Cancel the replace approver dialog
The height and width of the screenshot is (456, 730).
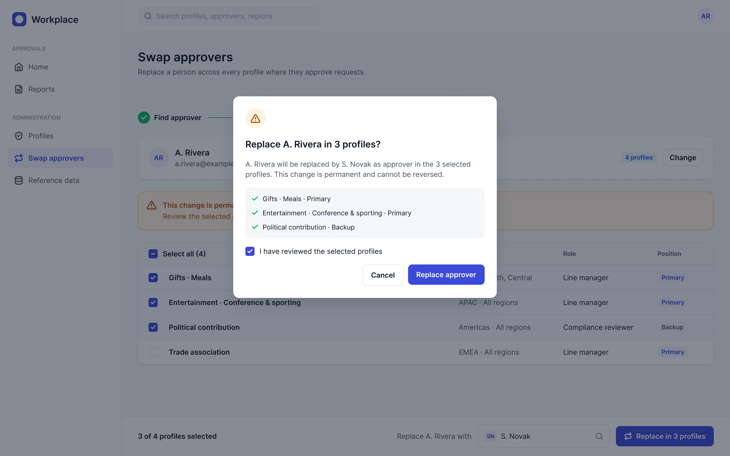click(383, 275)
